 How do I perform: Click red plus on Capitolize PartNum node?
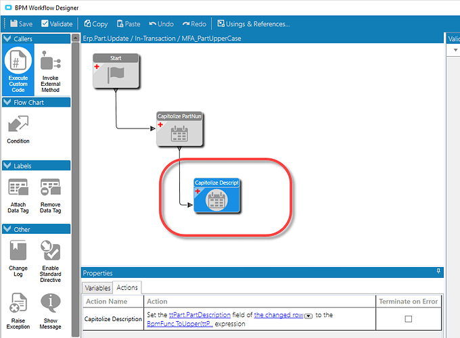(x=160, y=124)
